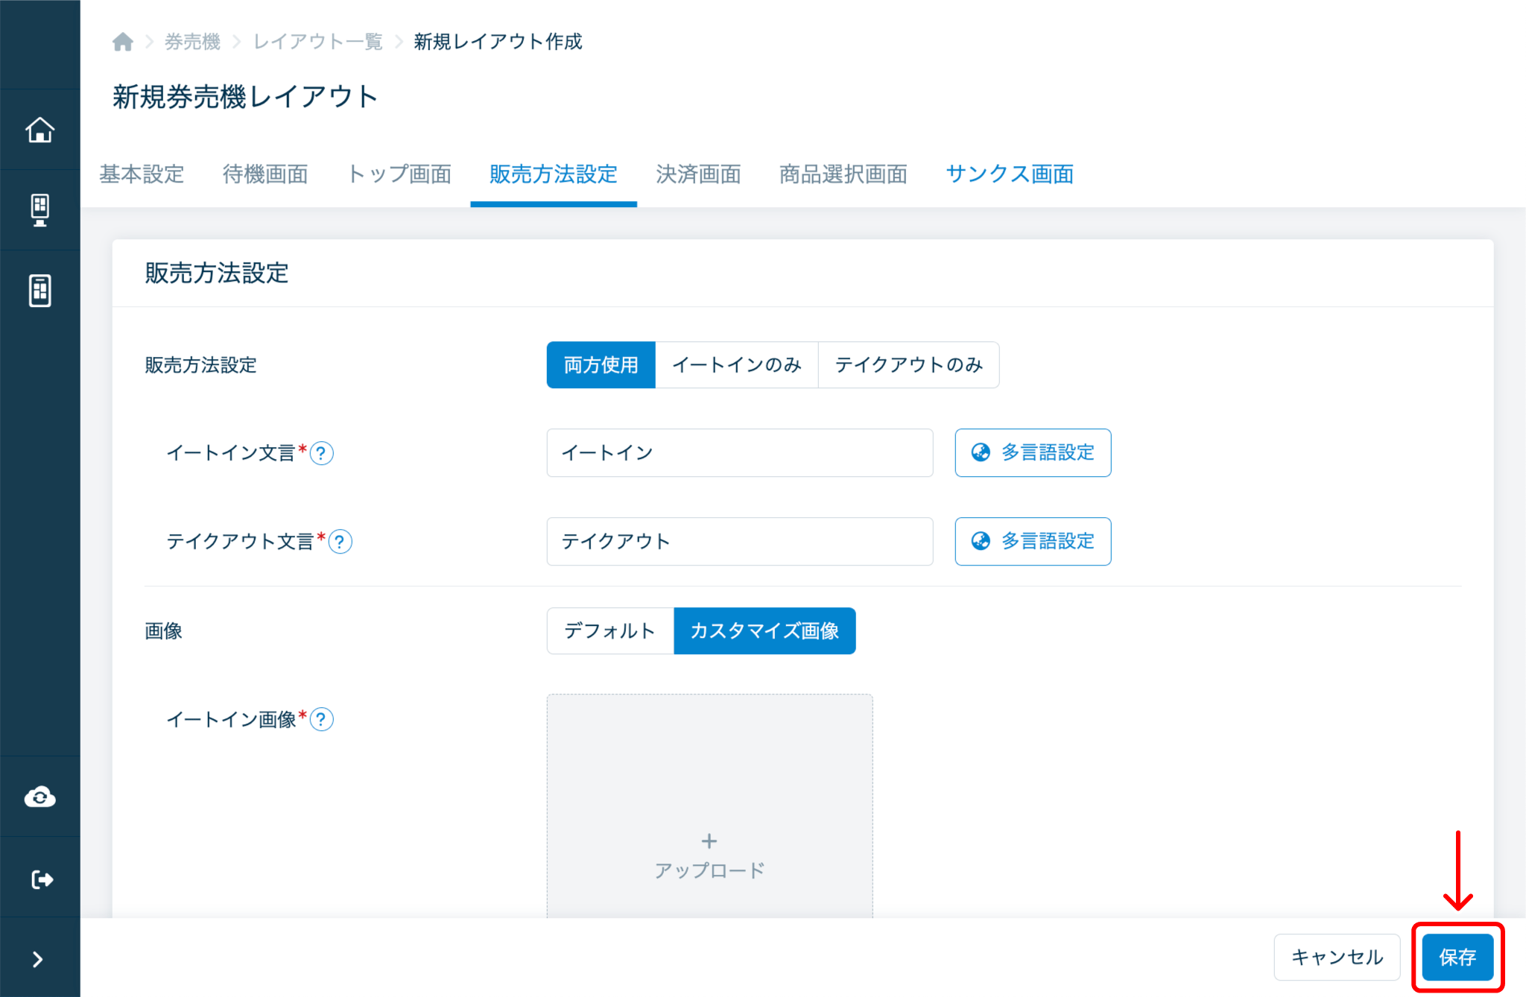Select イートインのみ sales method option

pos(736,365)
